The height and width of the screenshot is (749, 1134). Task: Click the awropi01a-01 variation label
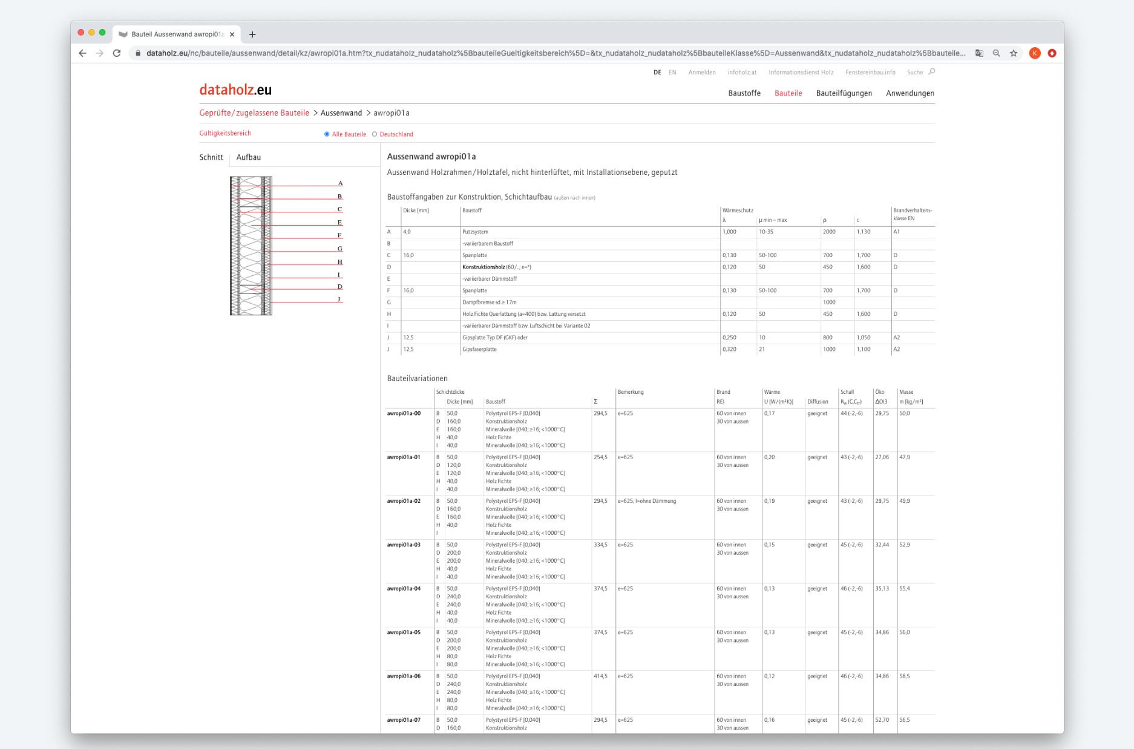404,457
